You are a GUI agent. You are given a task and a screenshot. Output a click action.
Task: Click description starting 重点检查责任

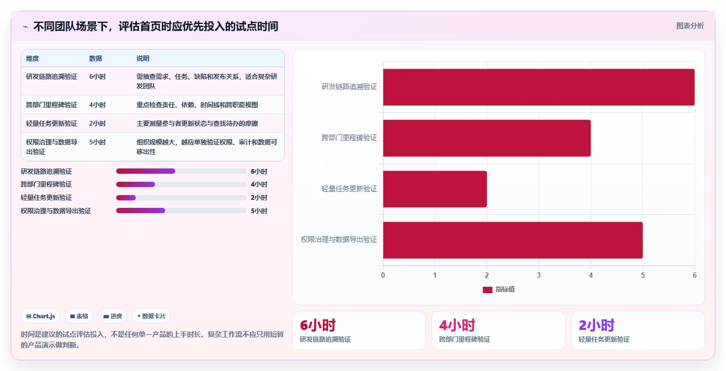(197, 105)
